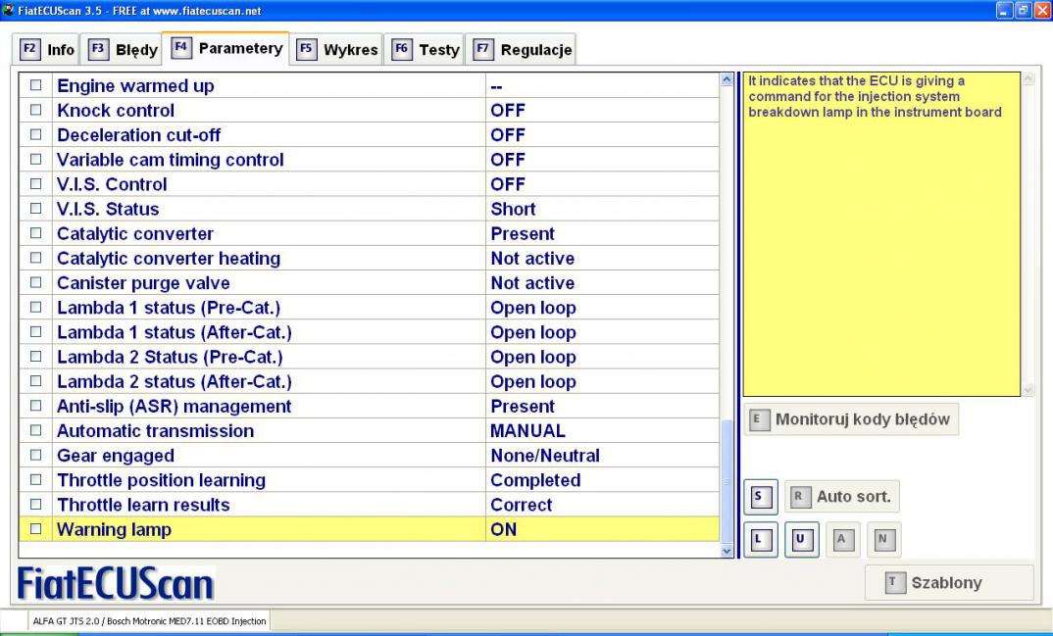Select the Throttle position learning row
The width and height of the screenshot is (1053, 636).
[x=369, y=480]
